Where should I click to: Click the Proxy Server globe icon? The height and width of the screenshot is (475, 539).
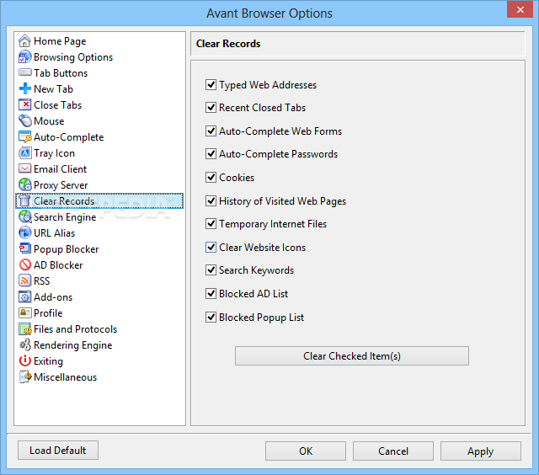coord(24,185)
